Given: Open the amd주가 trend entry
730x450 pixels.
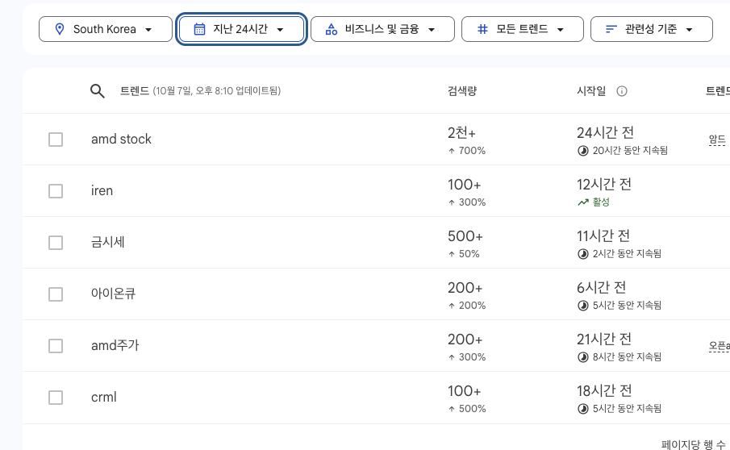Looking at the screenshot, I should click(115, 345).
